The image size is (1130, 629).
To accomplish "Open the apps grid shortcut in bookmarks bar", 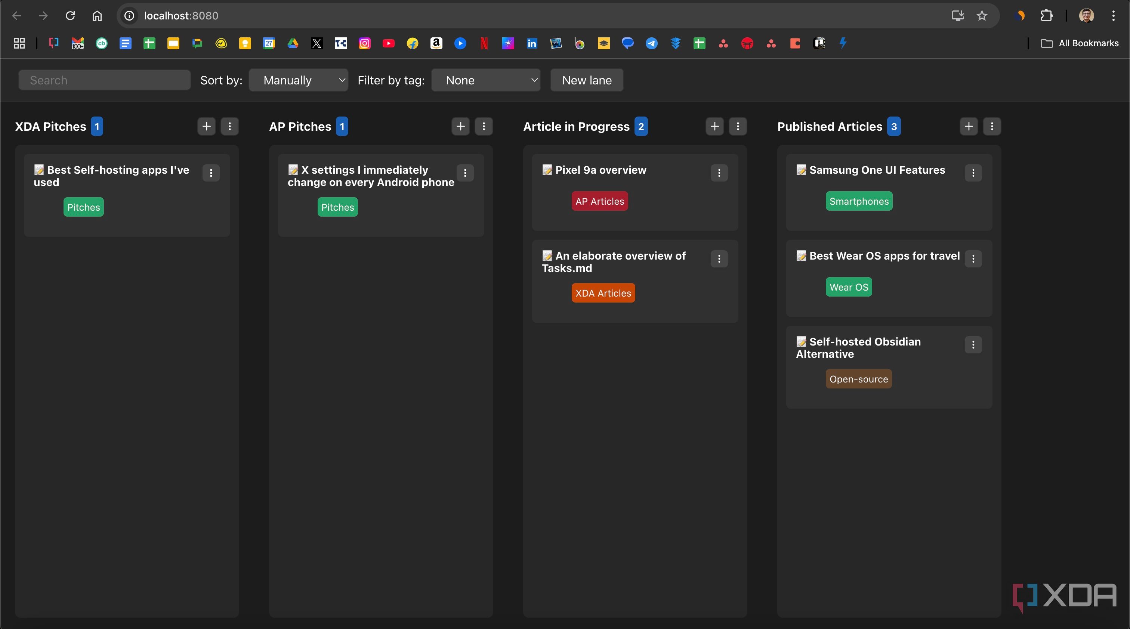I will [19, 43].
